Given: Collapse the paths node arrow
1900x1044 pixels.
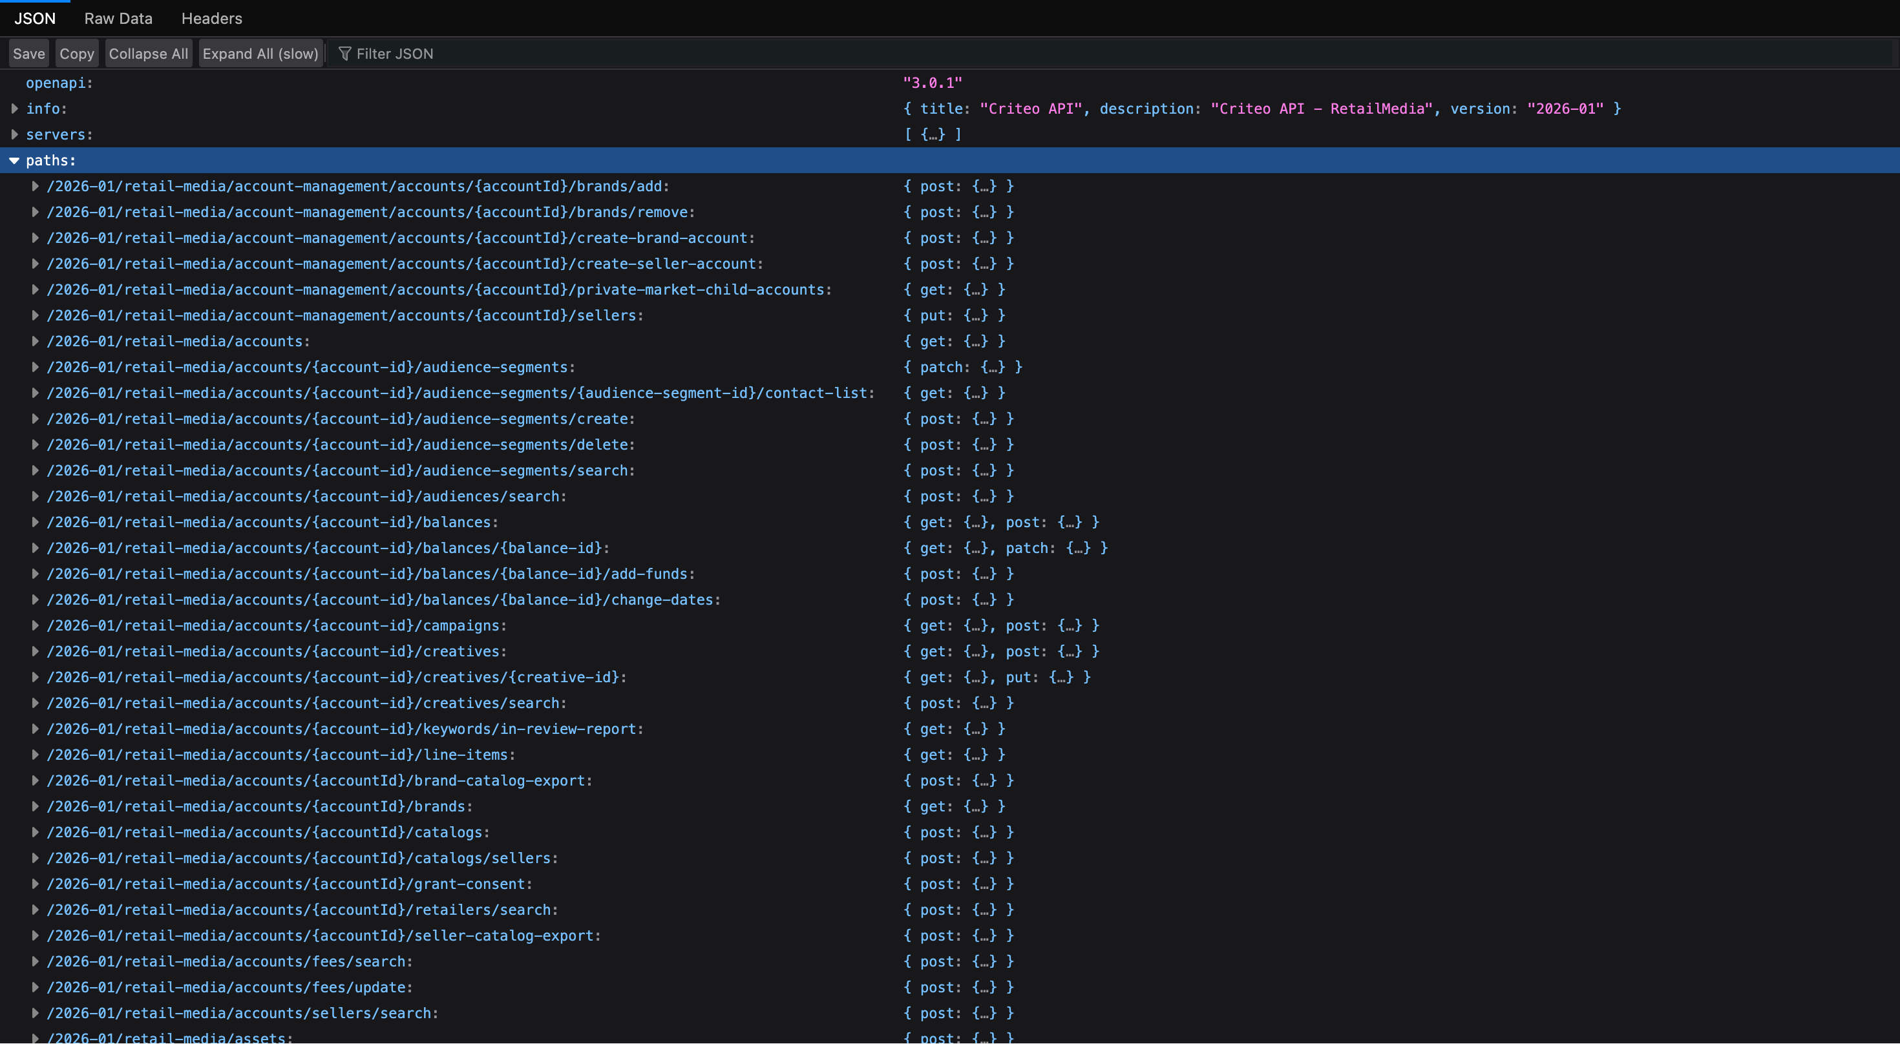Looking at the screenshot, I should 15,161.
